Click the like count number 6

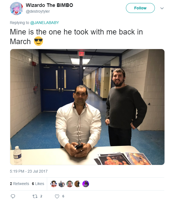point(63,196)
